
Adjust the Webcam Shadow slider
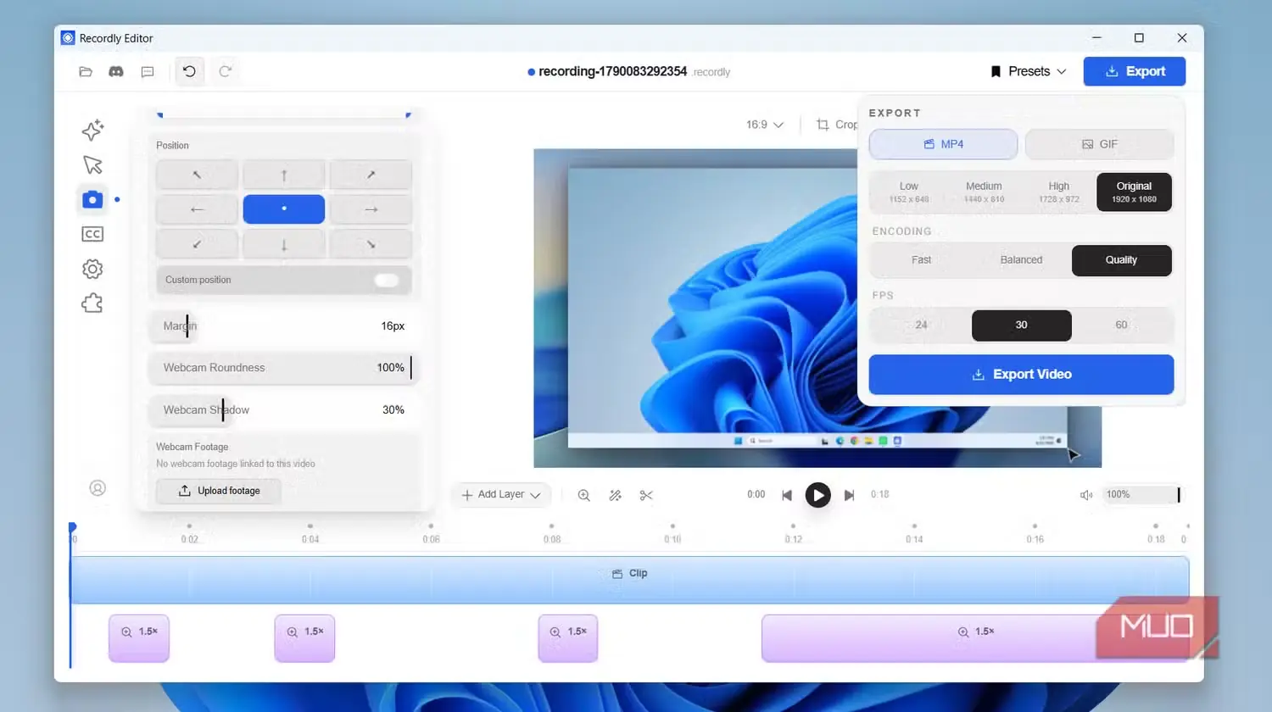click(x=284, y=410)
